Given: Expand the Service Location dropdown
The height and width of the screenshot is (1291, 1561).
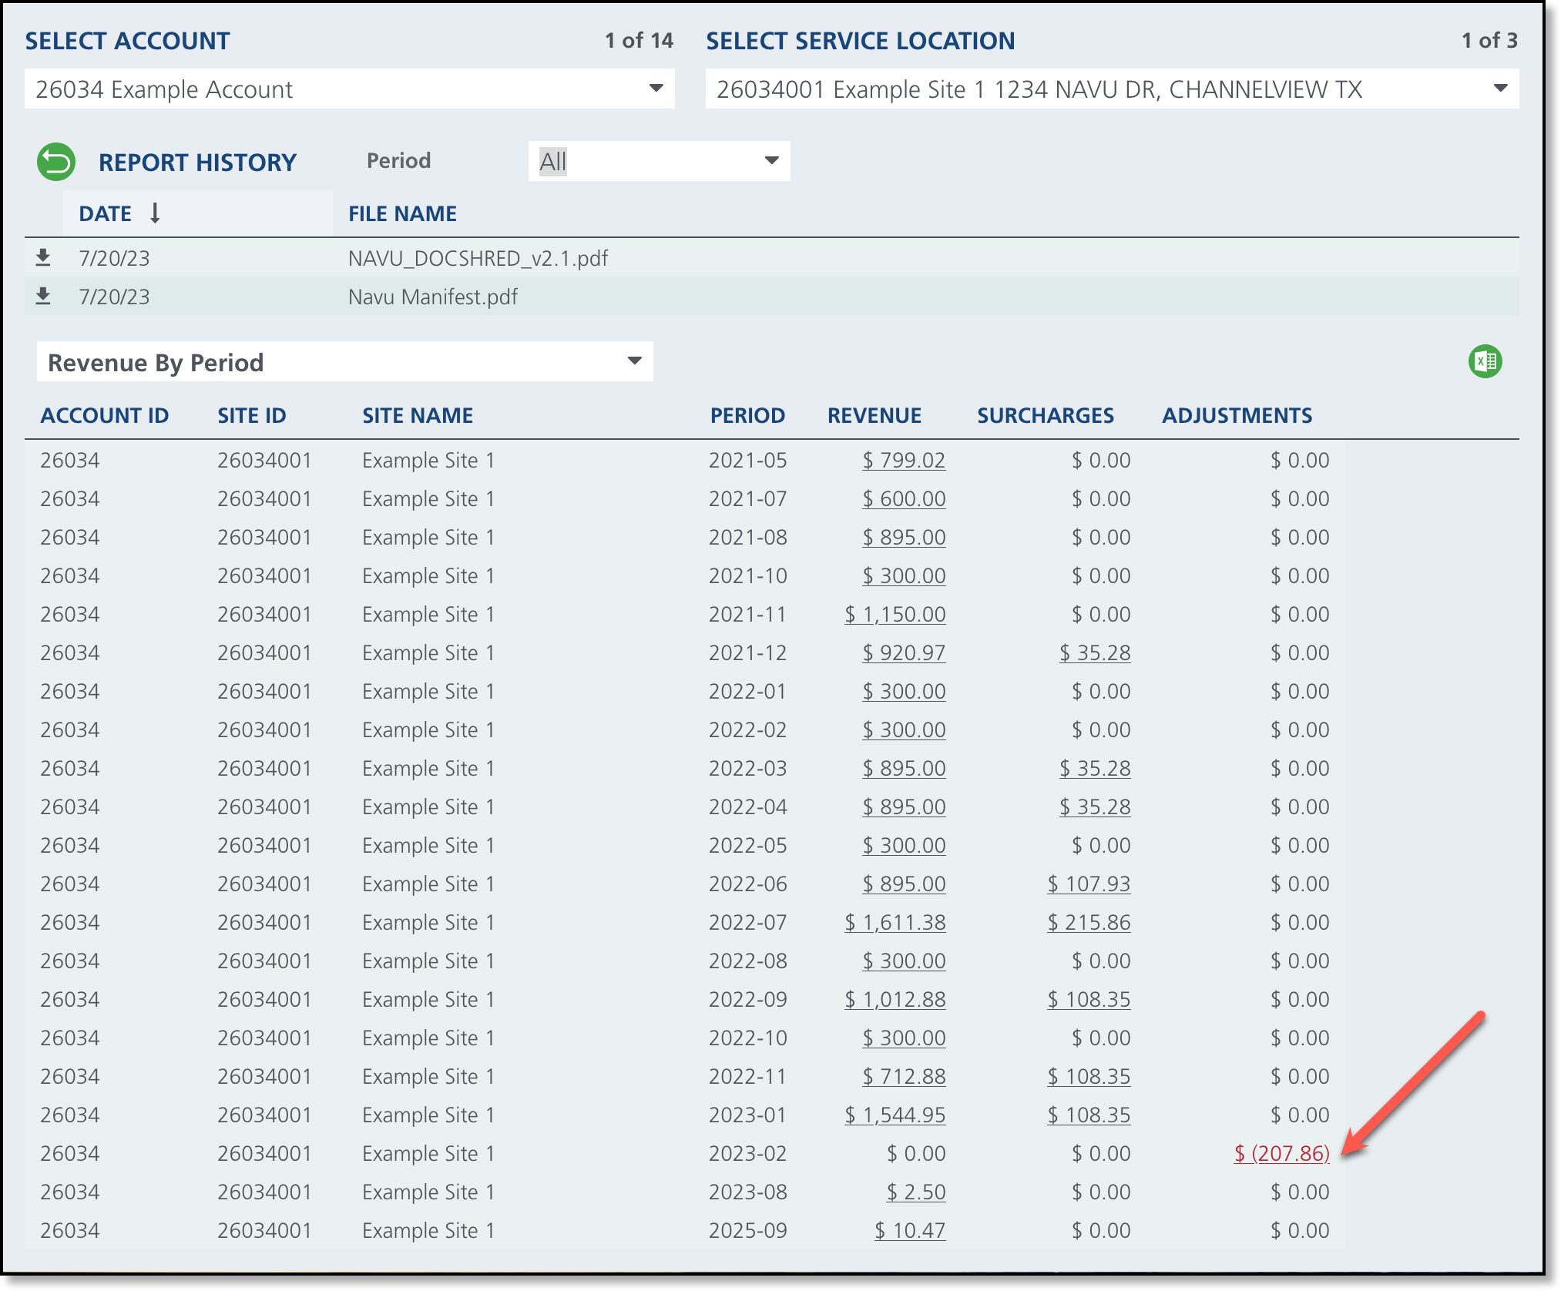Looking at the screenshot, I should point(1499,89).
